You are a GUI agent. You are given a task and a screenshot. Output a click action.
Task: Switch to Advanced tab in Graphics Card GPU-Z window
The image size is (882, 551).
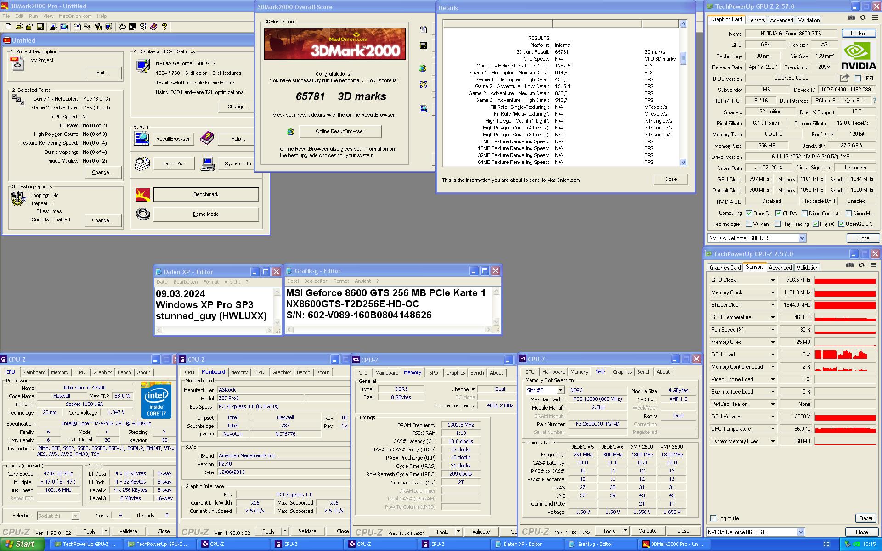pyautogui.click(x=781, y=20)
